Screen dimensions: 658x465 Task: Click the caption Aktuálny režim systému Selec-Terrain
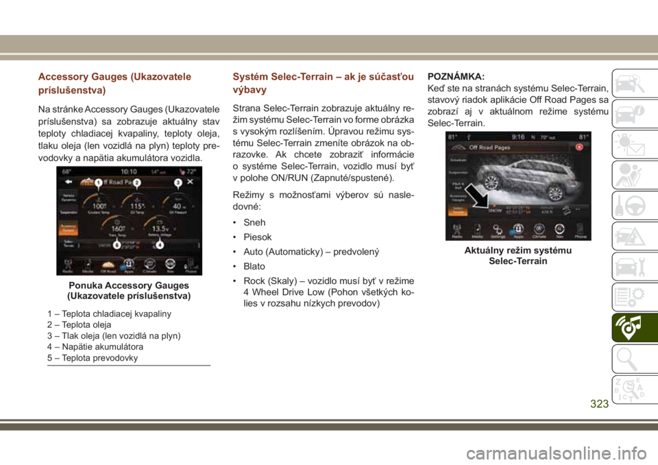pyautogui.click(x=518, y=256)
